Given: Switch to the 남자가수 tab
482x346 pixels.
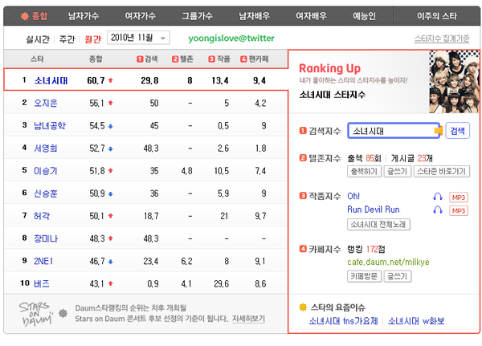Looking at the screenshot, I should click(84, 16).
